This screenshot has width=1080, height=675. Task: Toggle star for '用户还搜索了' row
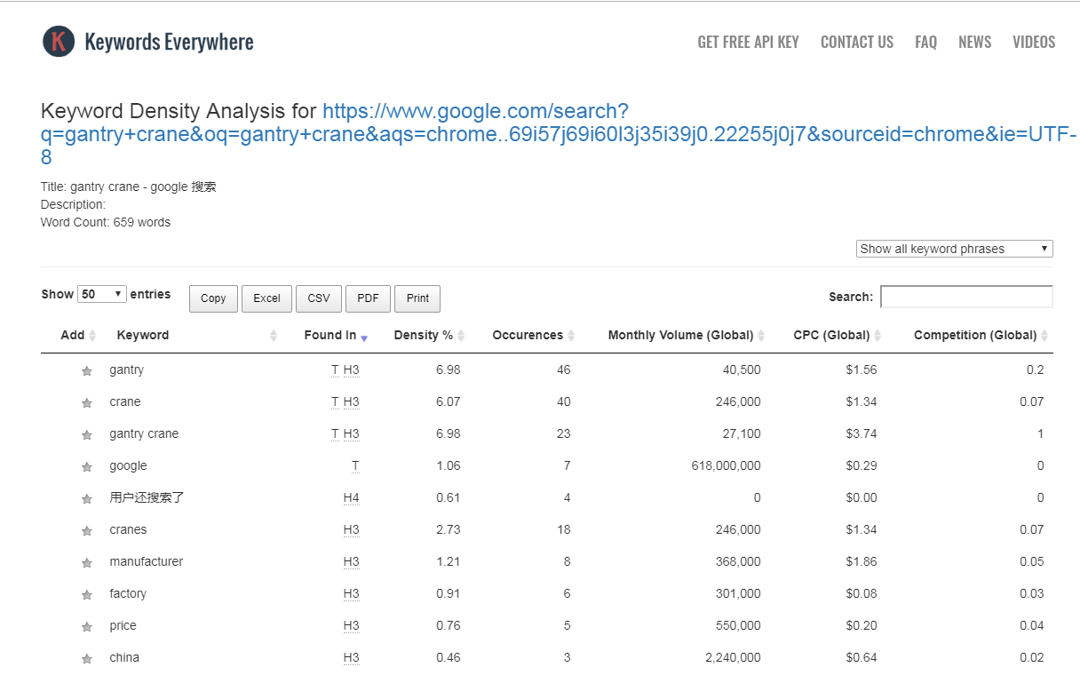tap(87, 499)
